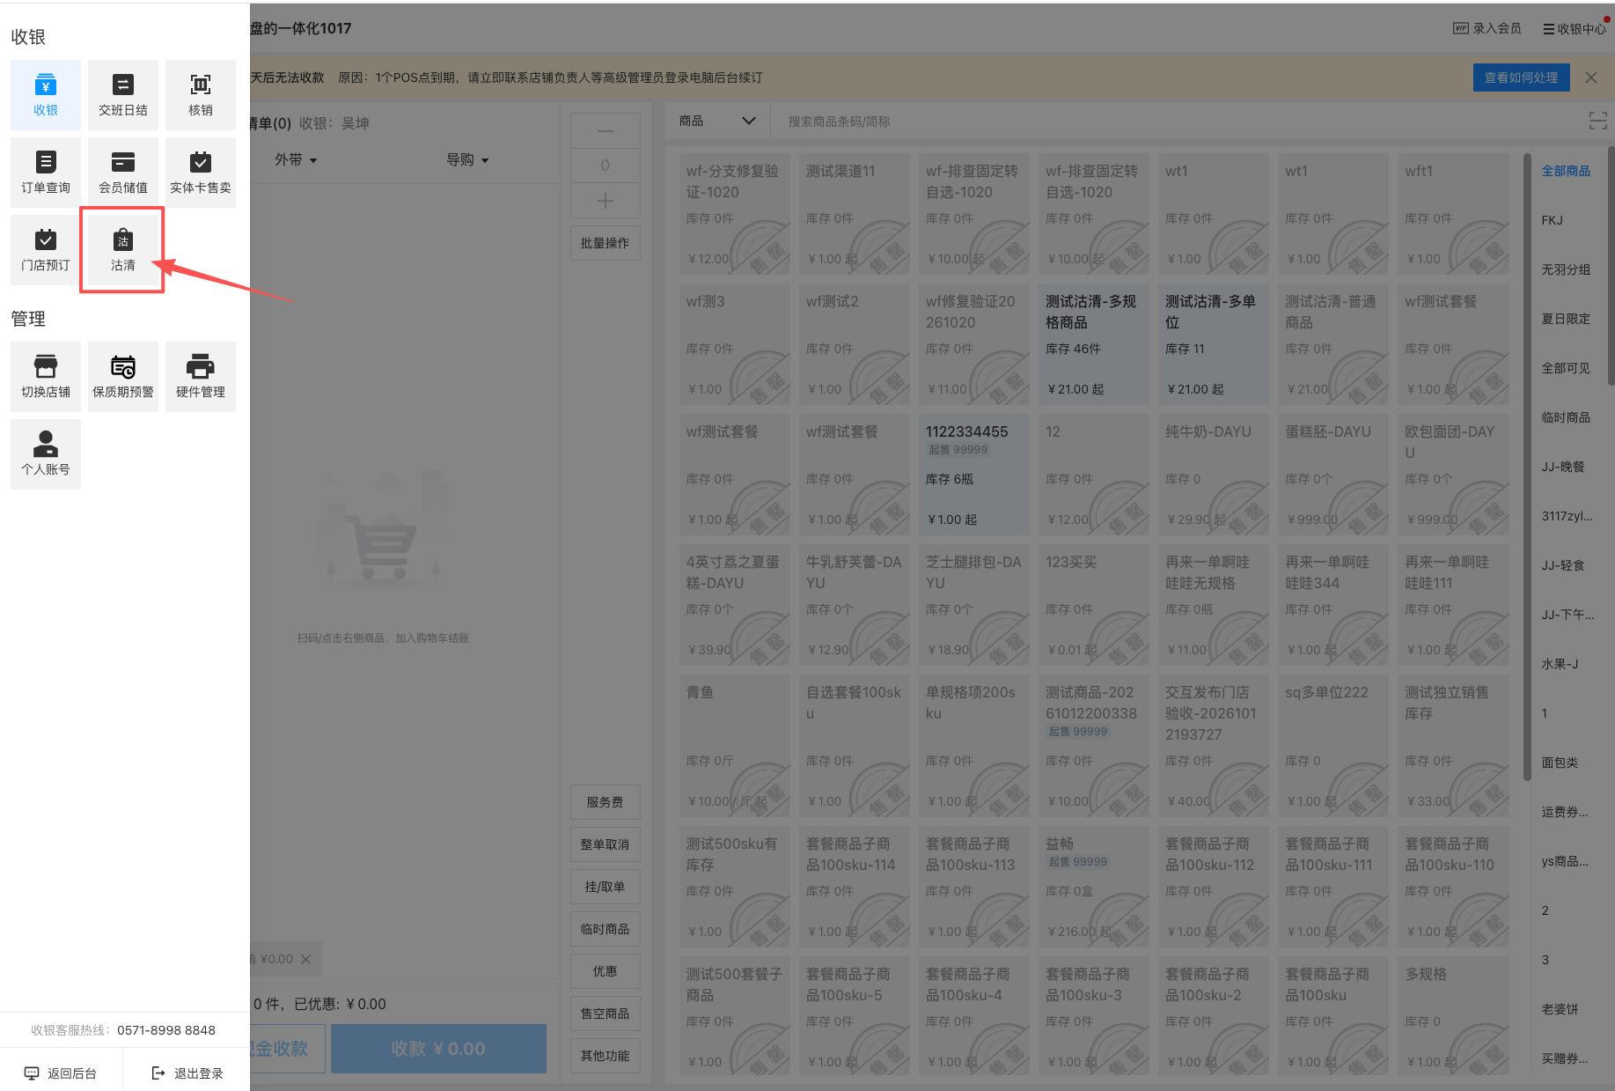The width and height of the screenshot is (1615, 1091).
Task: Click the plus quantity button
Action: pyautogui.click(x=606, y=201)
